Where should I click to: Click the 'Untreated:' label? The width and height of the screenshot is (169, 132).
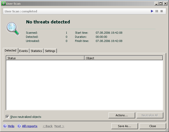(x=33, y=41)
